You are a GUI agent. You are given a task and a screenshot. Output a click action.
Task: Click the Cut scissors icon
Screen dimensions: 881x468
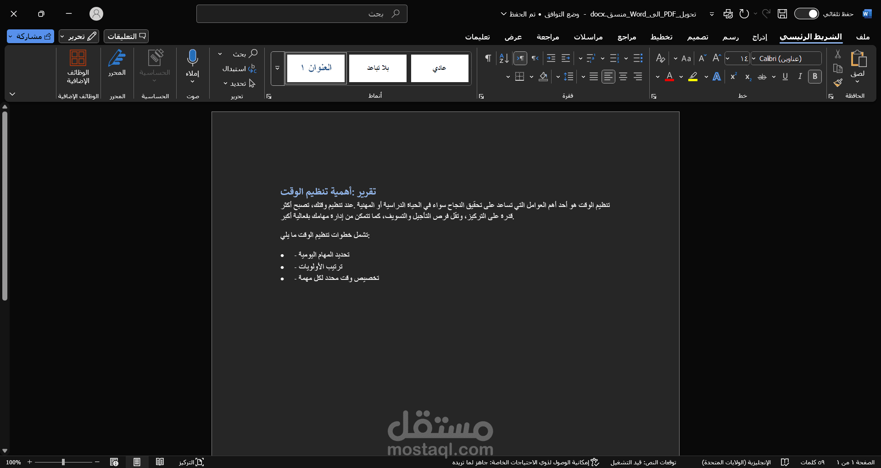tap(838, 54)
